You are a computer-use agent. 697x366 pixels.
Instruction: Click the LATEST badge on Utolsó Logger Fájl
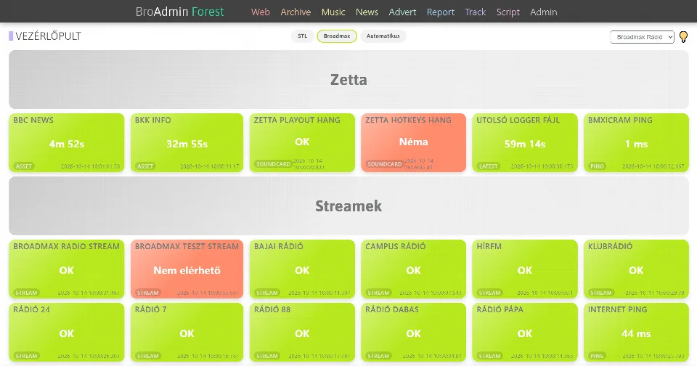point(488,166)
